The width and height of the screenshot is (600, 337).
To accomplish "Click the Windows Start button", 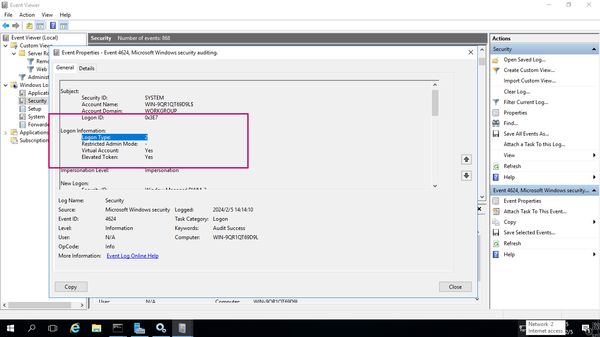I will point(10,328).
